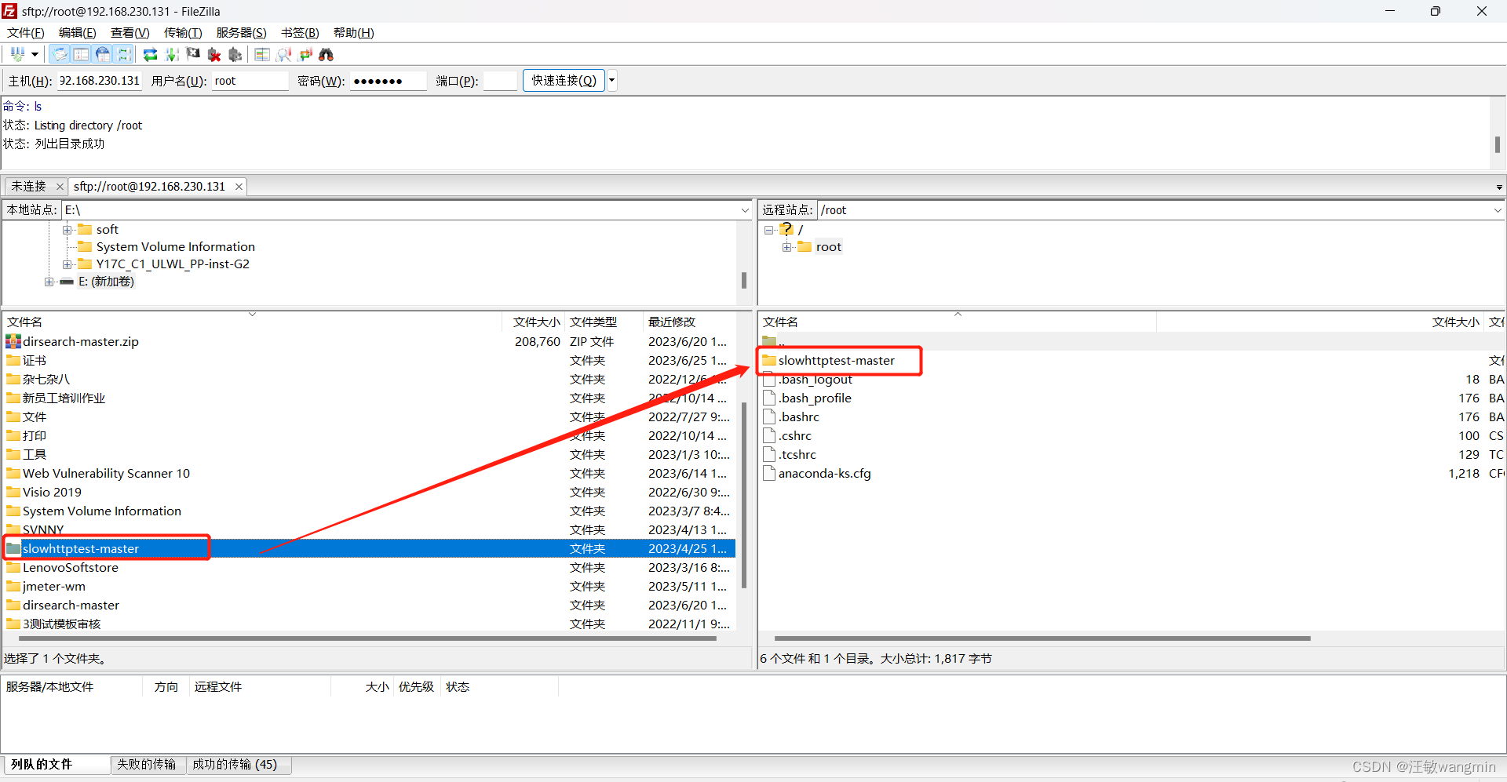
Task: Close the 未连接 tab
Action: click(x=60, y=187)
